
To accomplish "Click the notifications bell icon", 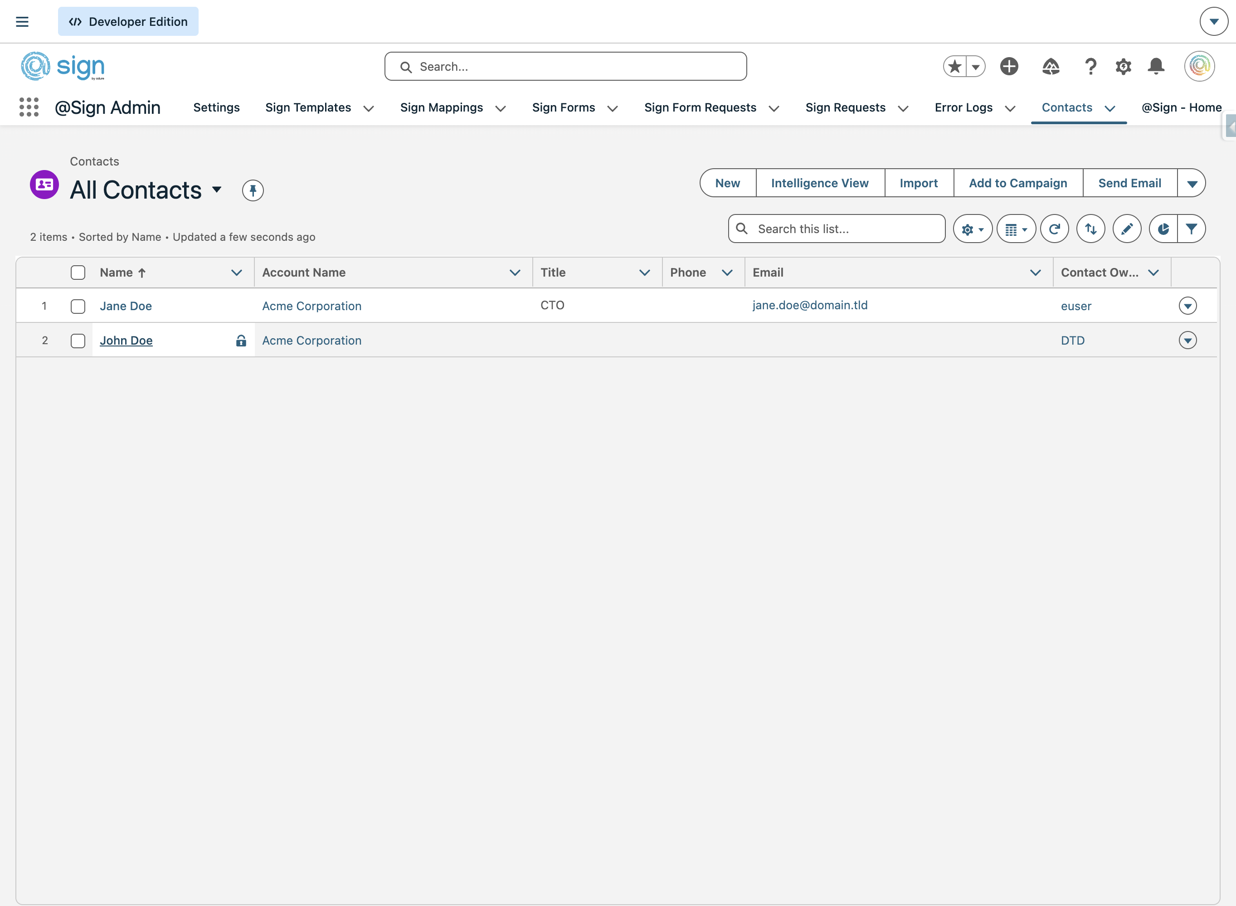I will [x=1156, y=66].
